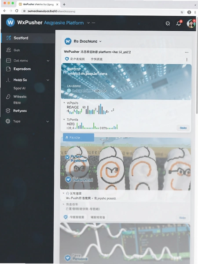Viewport: 198px width, 264px height.
Task: Click the small button beside the HETO chart
Action: tap(183, 128)
